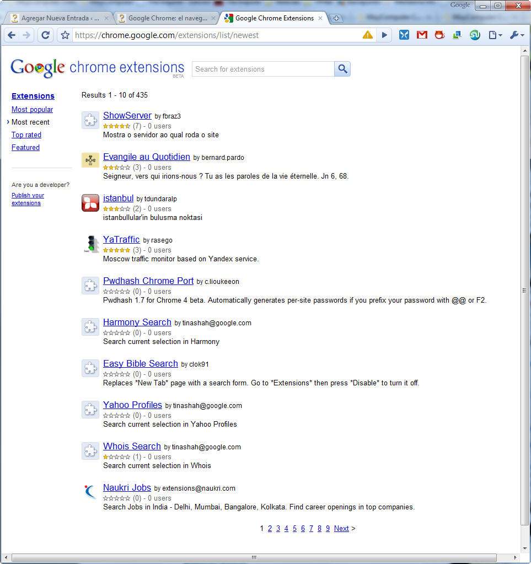
Task: Open the Extensions heading link in the sidebar
Action: [33, 96]
